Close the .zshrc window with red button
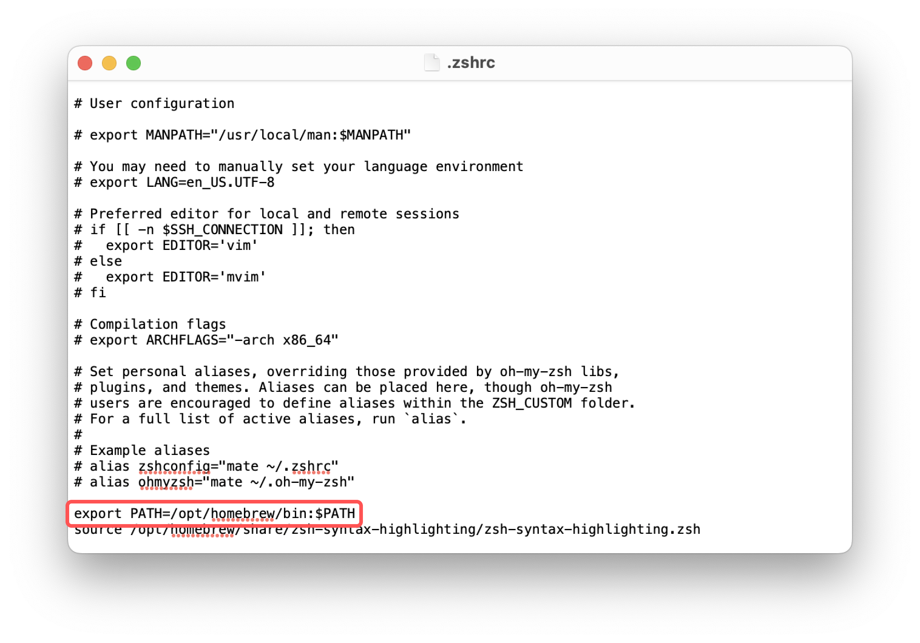 pos(85,63)
